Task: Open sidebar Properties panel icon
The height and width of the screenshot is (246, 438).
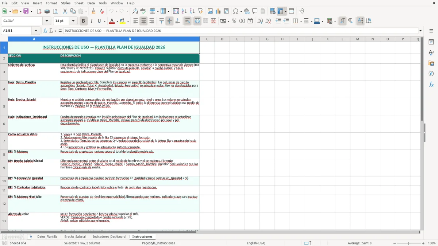Action: 431,42
